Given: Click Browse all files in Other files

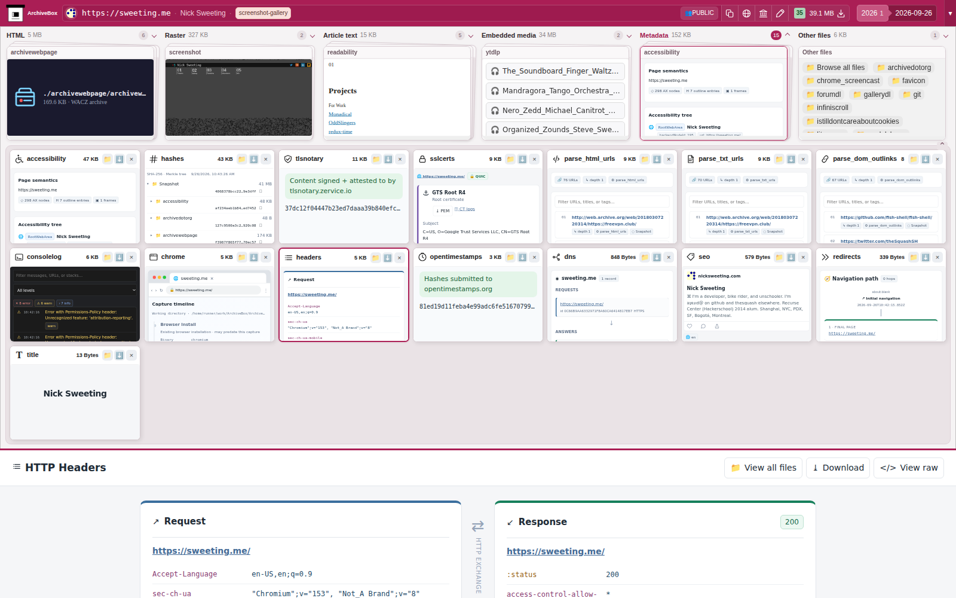Looking at the screenshot, I should click(835, 68).
